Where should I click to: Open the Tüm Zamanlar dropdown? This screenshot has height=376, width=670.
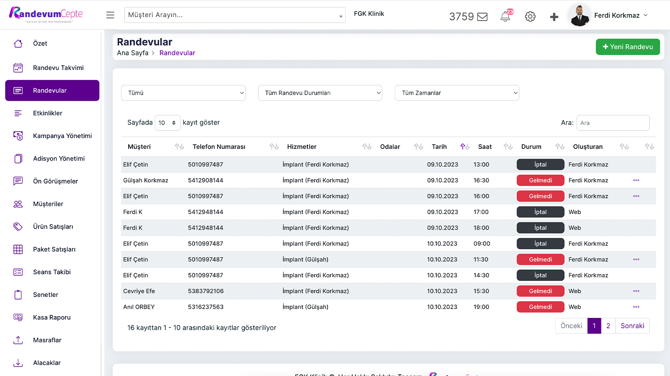[457, 93]
